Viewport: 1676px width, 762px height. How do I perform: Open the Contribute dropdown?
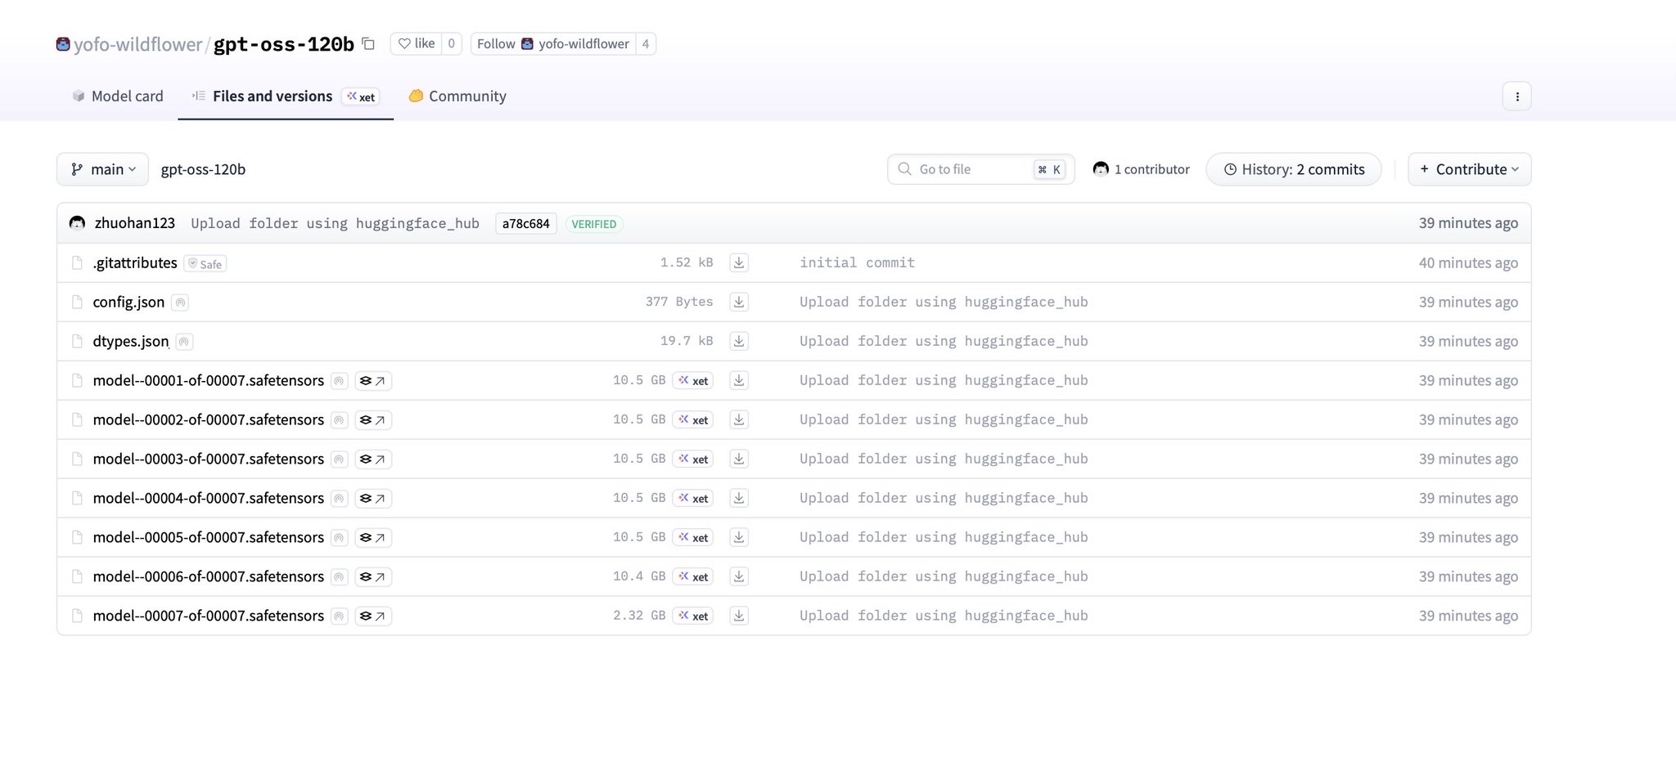[1469, 169]
